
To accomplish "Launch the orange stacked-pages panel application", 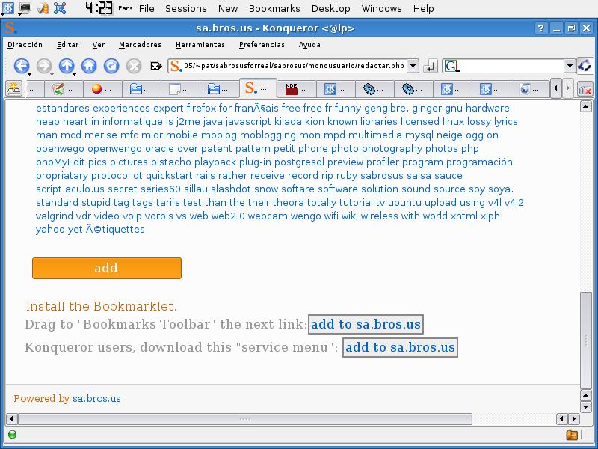I will coord(43,8).
